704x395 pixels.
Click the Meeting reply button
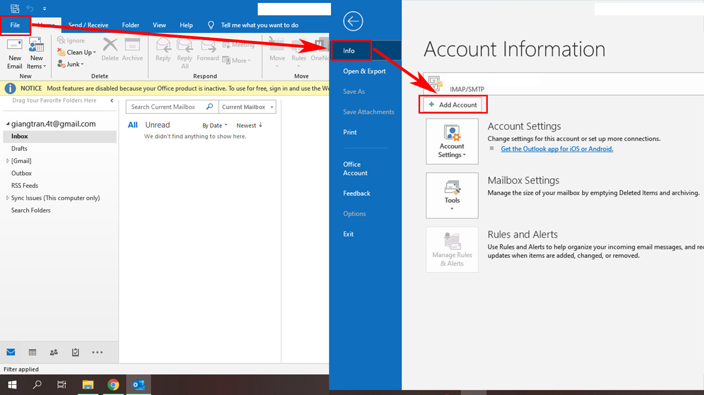tap(238, 44)
